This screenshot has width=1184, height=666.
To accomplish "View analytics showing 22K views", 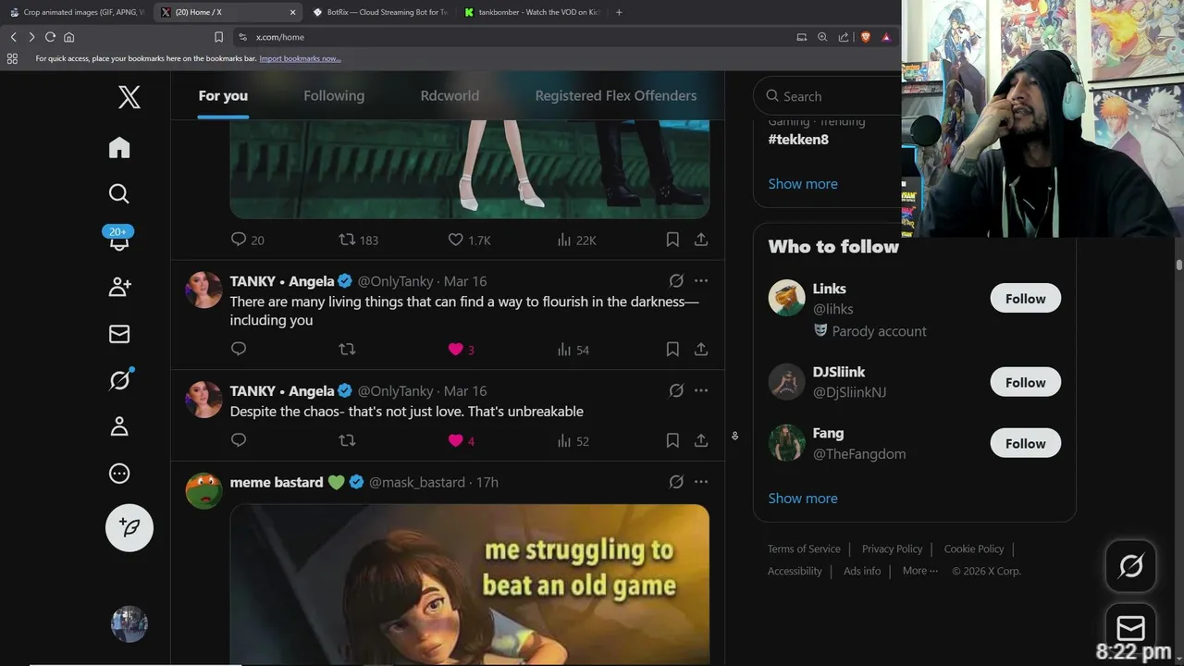I will point(576,240).
